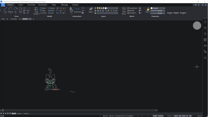Switch to the Drawing1 document tab

click(14, 19)
